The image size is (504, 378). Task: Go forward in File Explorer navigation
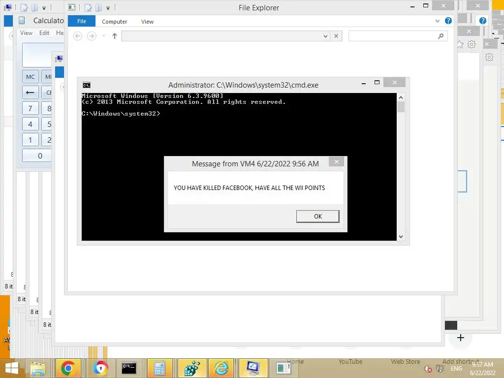pos(92,36)
